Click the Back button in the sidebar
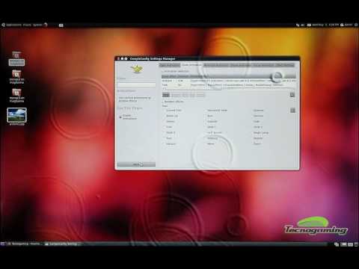This screenshot has width=359, height=269. (x=136, y=164)
